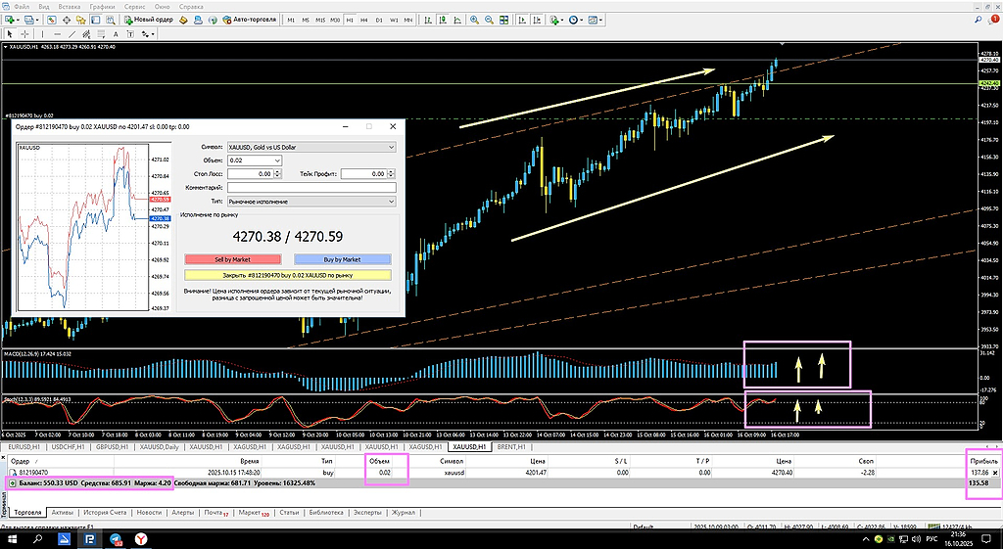Toggle the Auto-trading button
This screenshot has height=549, width=1003.
coord(250,20)
